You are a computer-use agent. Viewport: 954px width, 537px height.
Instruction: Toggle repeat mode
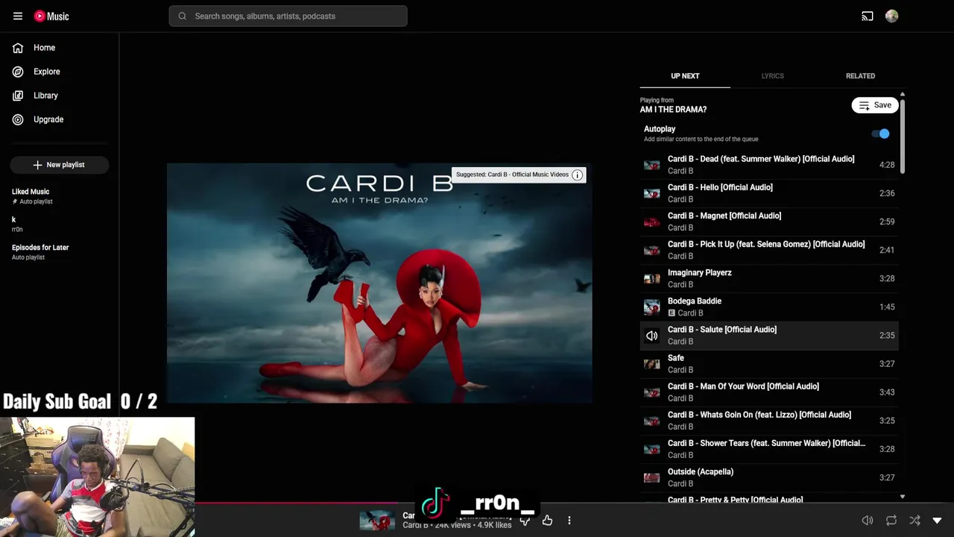(x=891, y=521)
